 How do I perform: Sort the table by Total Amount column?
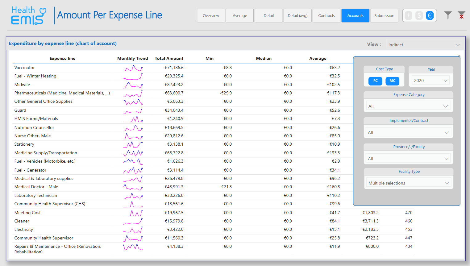[x=169, y=58]
